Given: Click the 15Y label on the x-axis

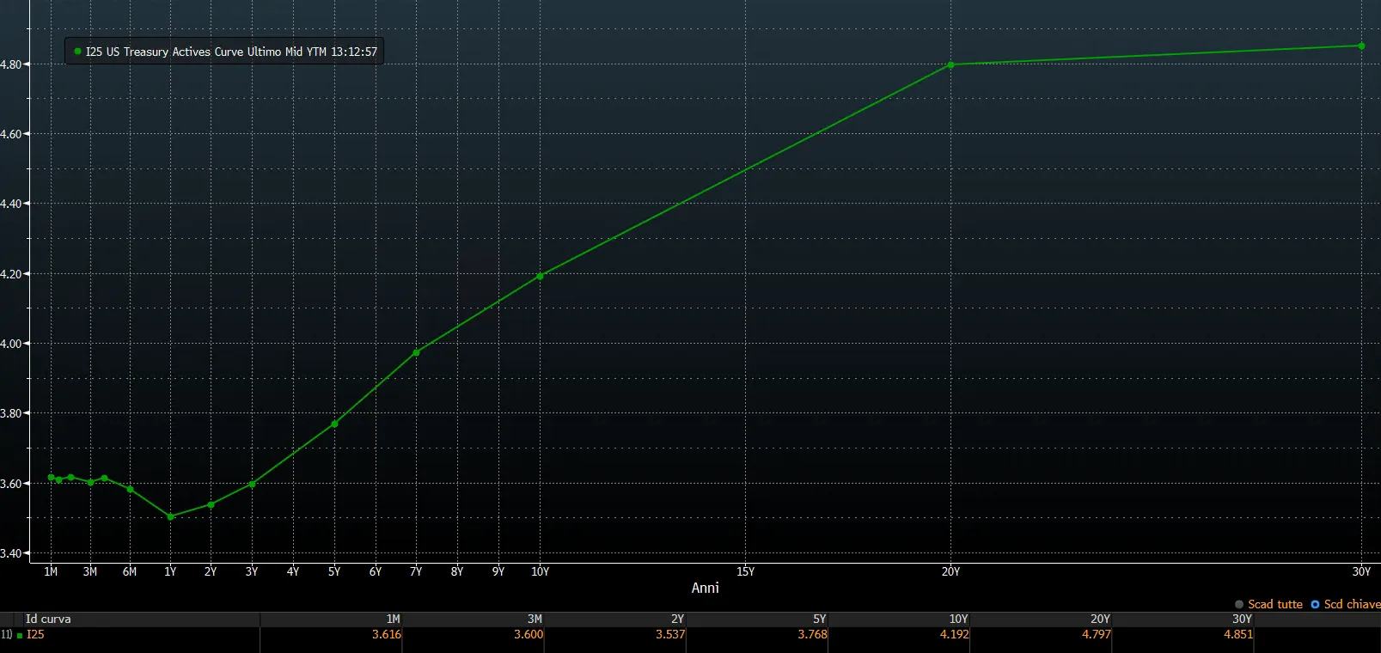Looking at the screenshot, I should (745, 571).
